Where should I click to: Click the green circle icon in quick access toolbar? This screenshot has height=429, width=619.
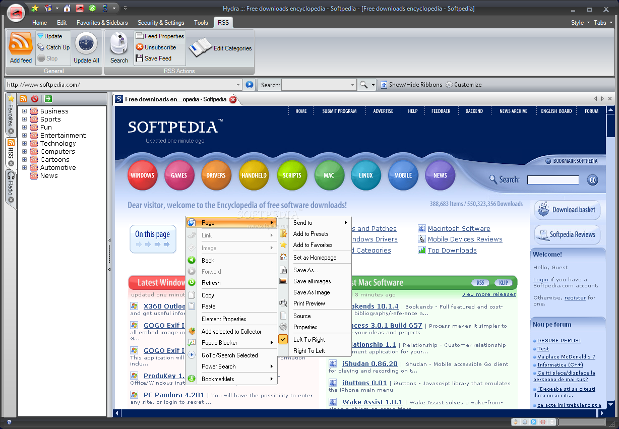[92, 8]
